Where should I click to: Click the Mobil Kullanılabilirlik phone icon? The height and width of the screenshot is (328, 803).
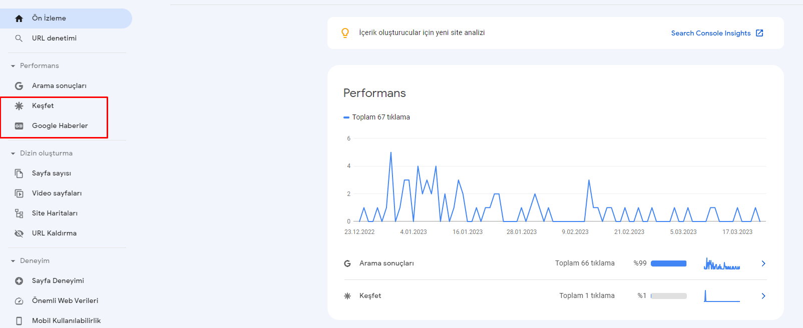click(x=19, y=321)
